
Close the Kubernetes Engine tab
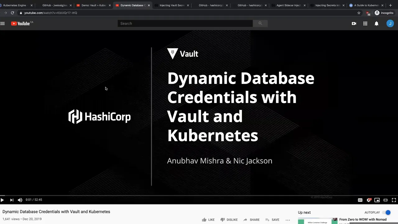31,5
